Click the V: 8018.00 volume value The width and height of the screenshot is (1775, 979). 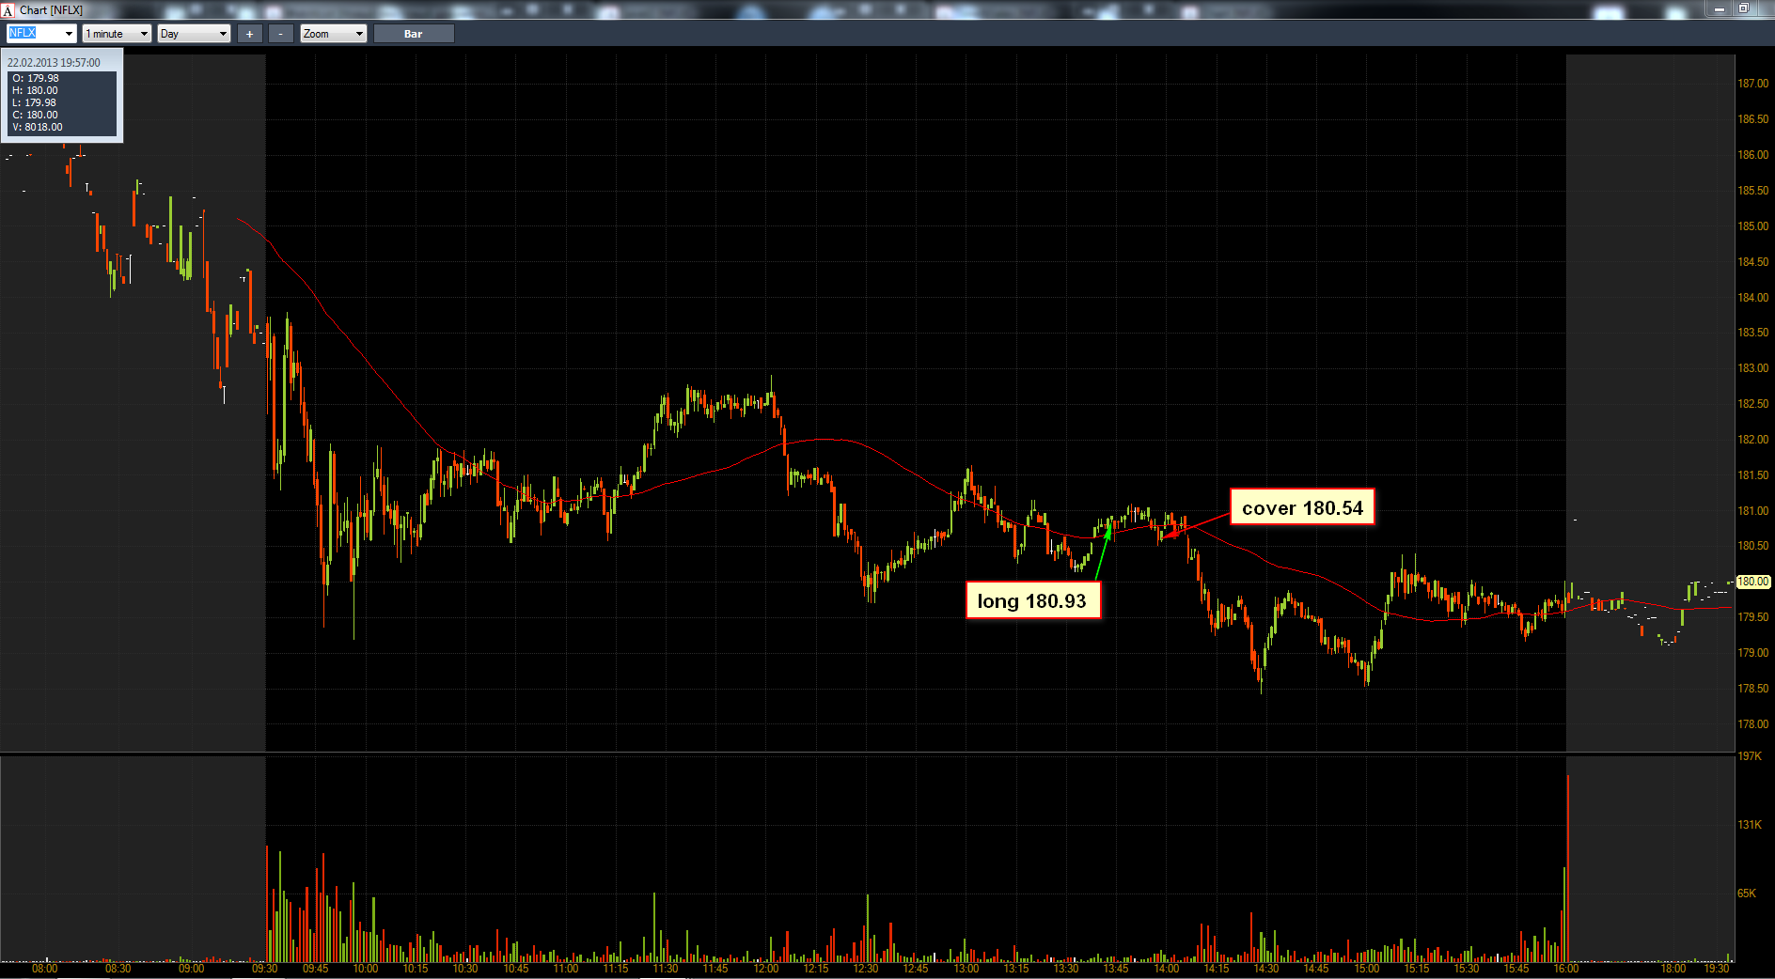click(38, 127)
